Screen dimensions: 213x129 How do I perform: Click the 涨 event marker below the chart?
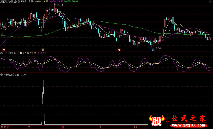point(119,50)
